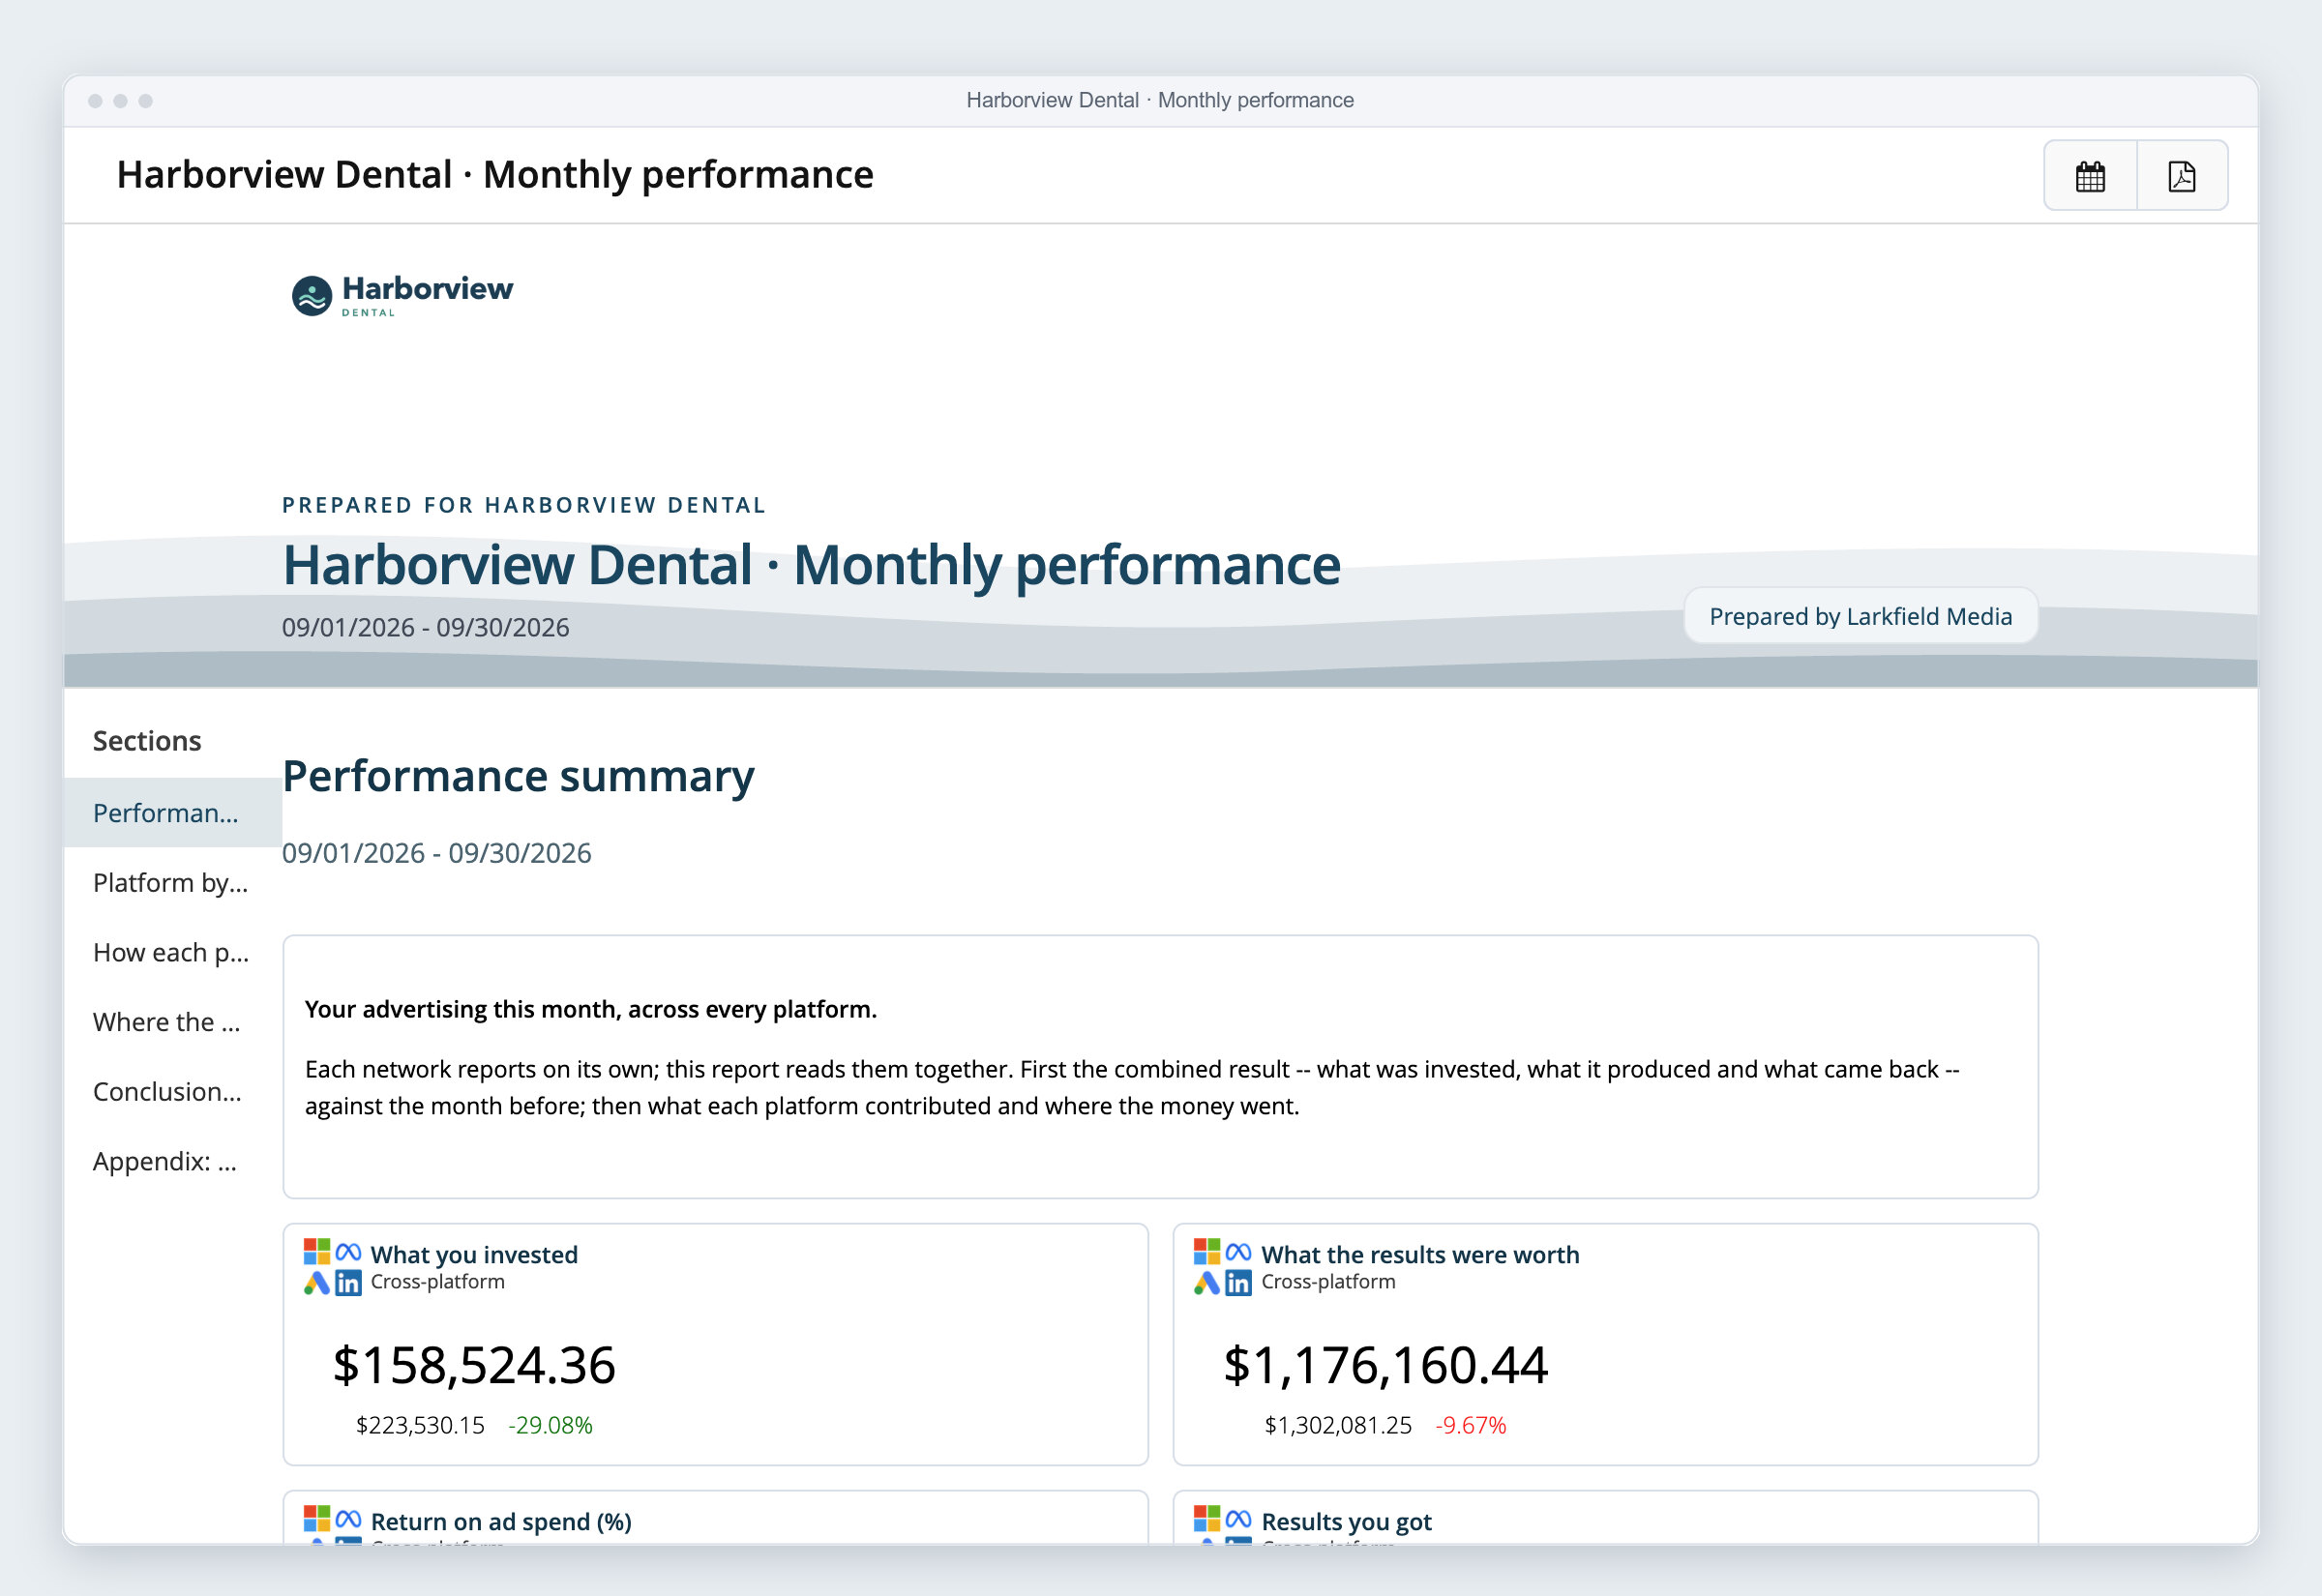Click Meta icon on Results you got card

1238,1519
